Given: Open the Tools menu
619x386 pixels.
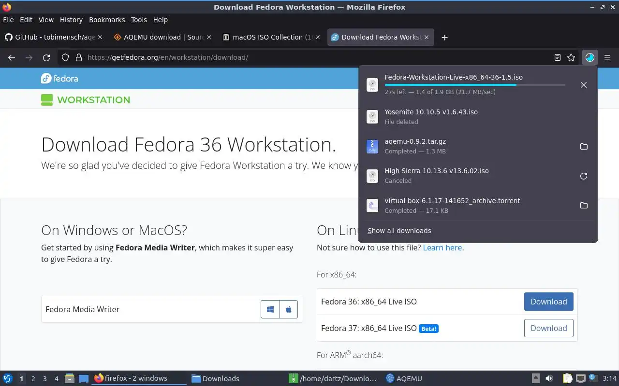Looking at the screenshot, I should click(x=139, y=20).
